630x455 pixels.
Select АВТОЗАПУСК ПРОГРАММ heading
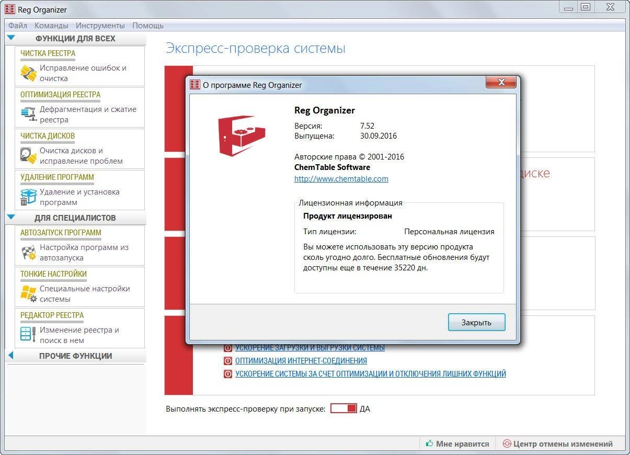[x=61, y=233]
